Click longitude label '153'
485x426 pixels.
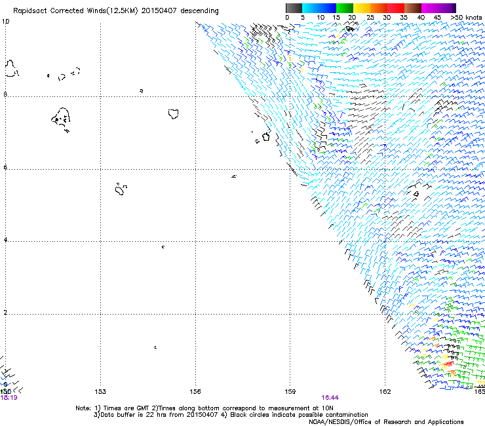coord(100,392)
